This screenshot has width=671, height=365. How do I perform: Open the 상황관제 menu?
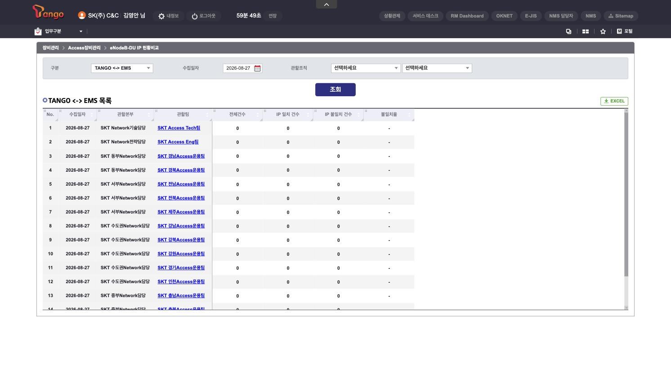click(x=392, y=16)
